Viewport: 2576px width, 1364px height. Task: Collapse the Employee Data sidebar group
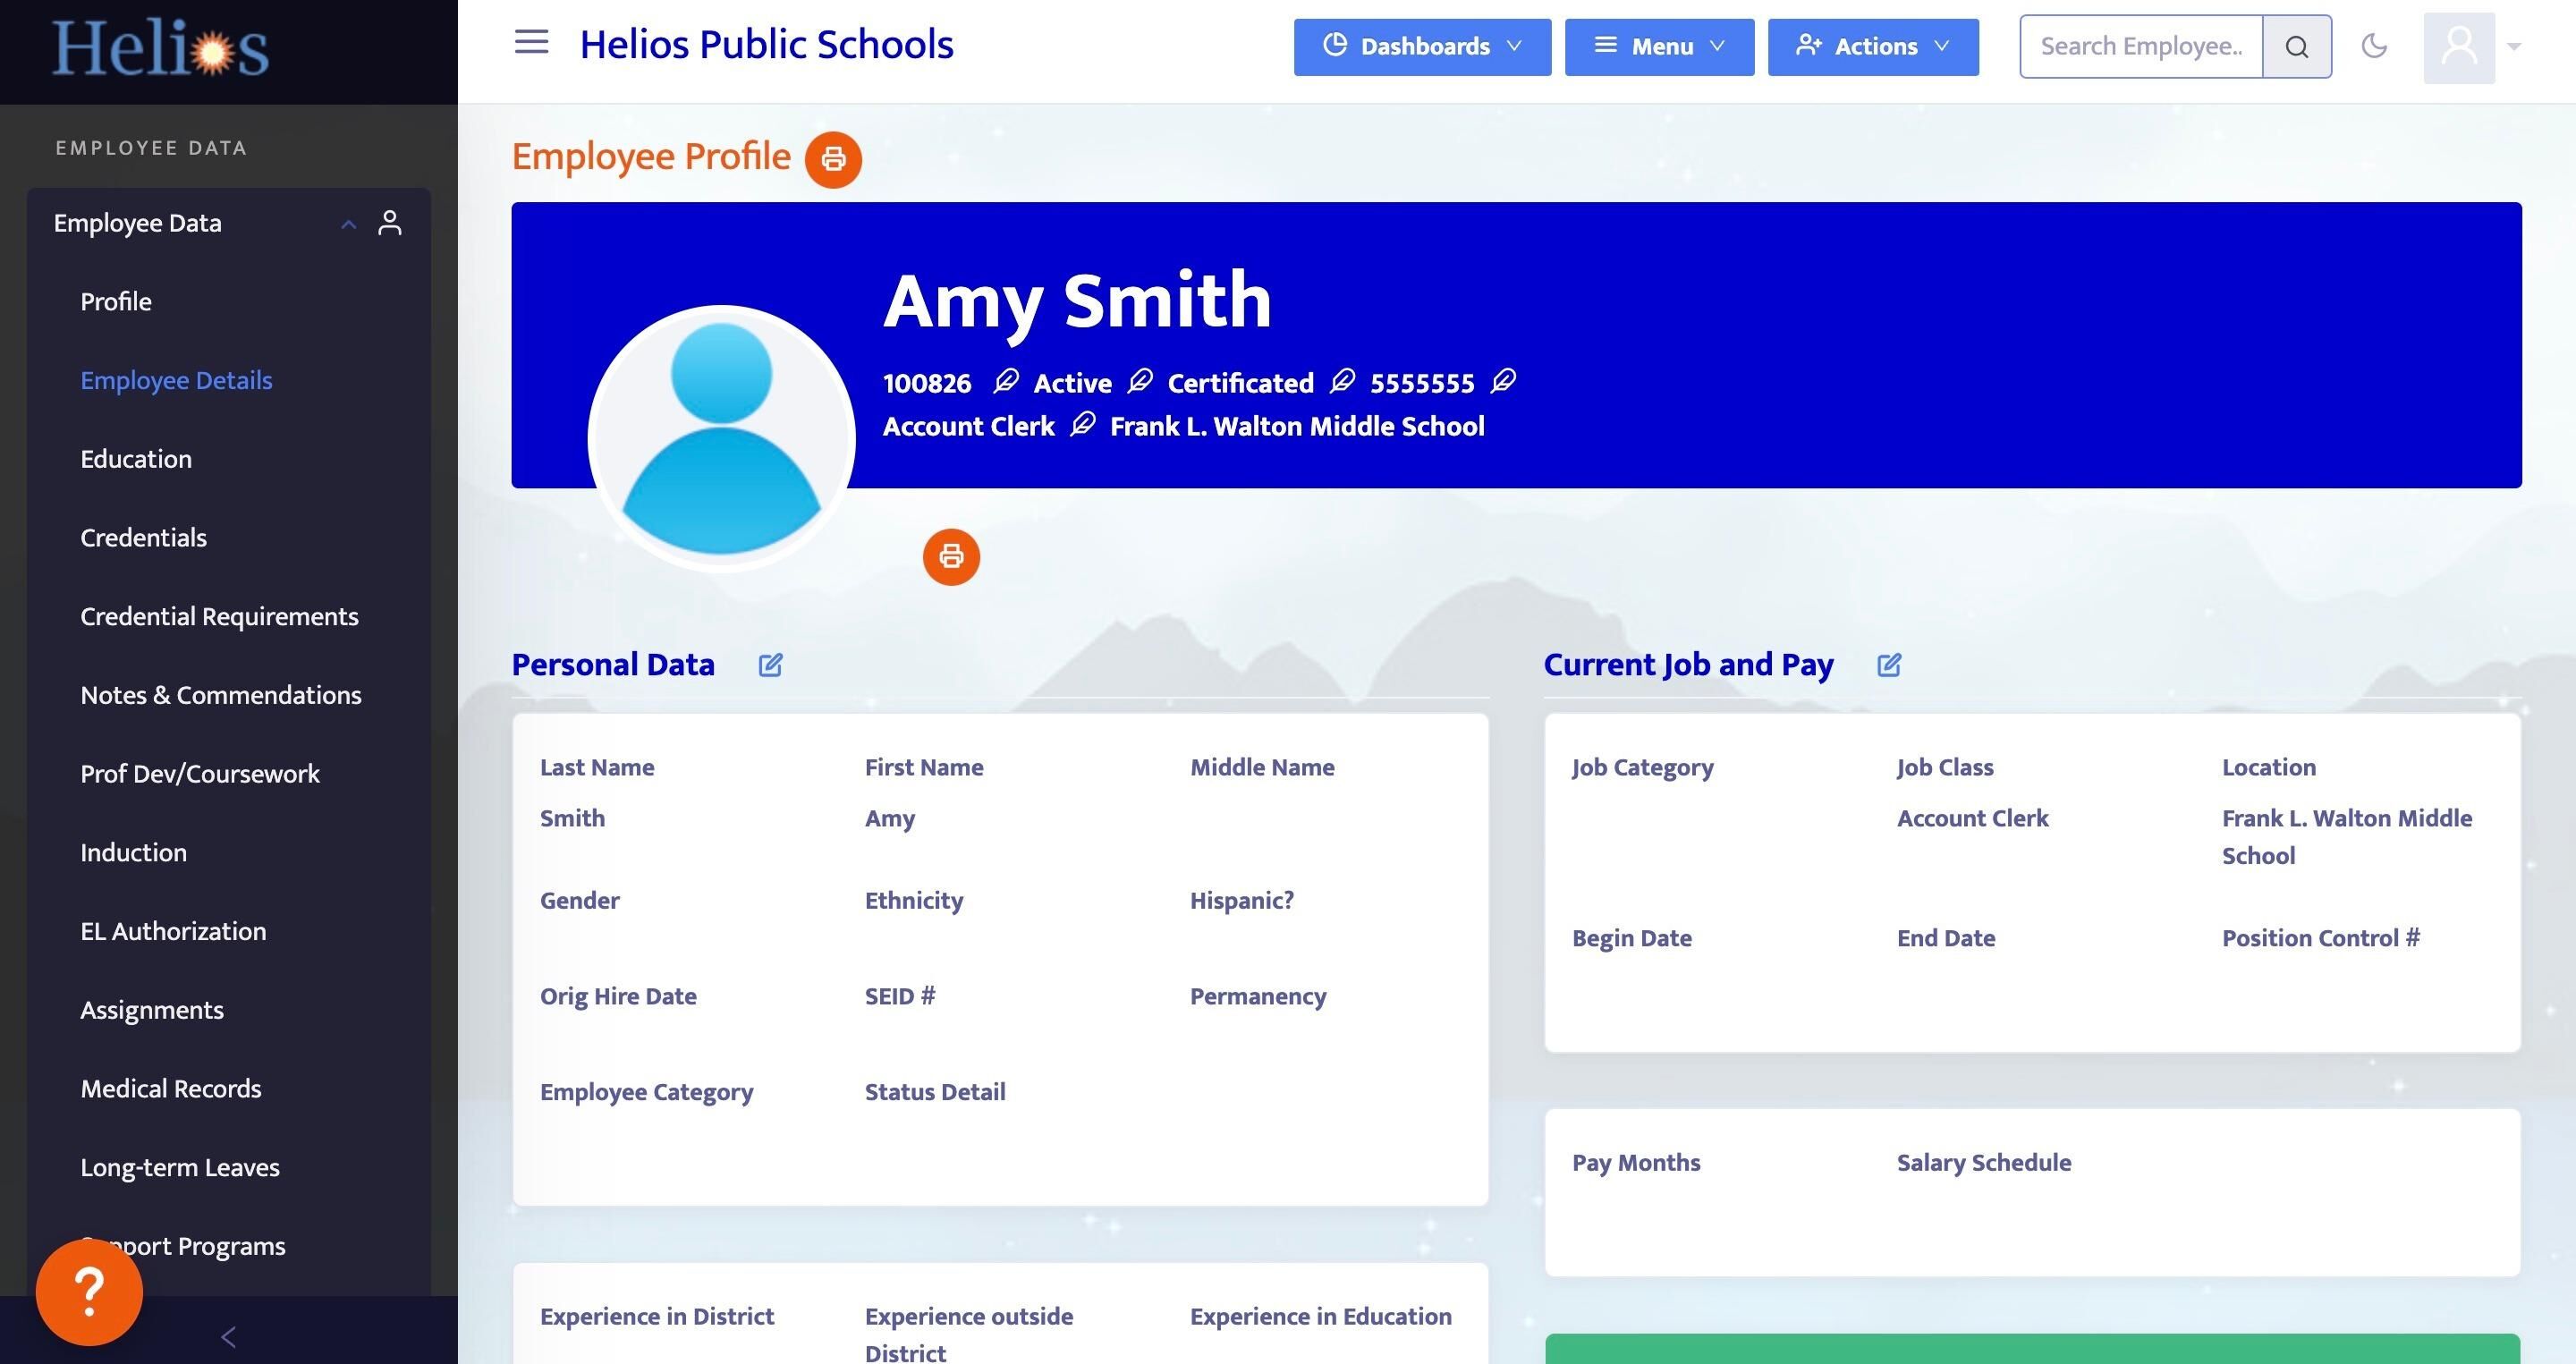click(348, 224)
